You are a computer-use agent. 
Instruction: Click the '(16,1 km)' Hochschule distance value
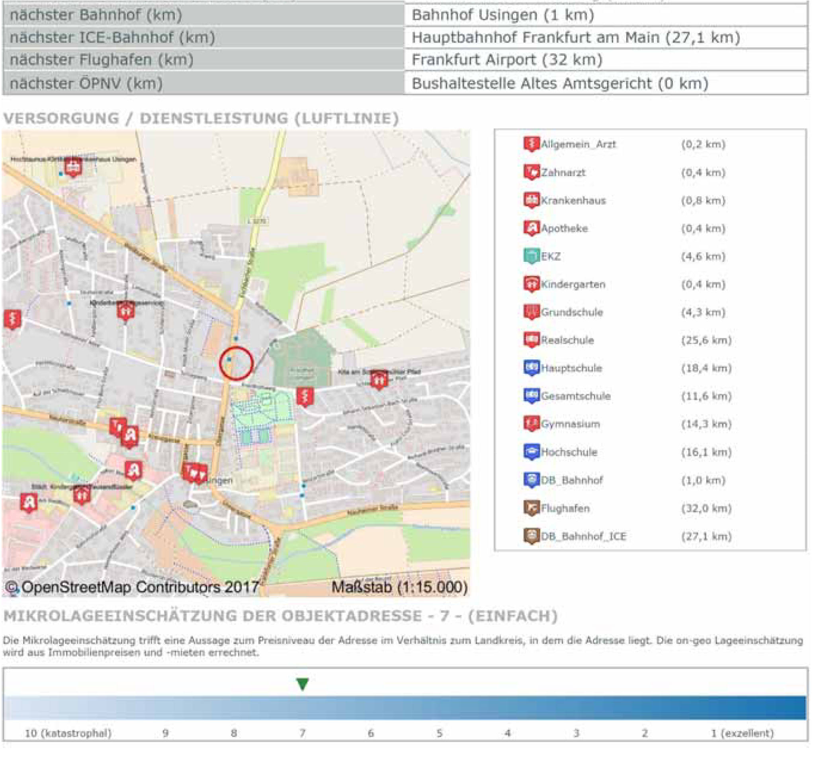tap(707, 452)
